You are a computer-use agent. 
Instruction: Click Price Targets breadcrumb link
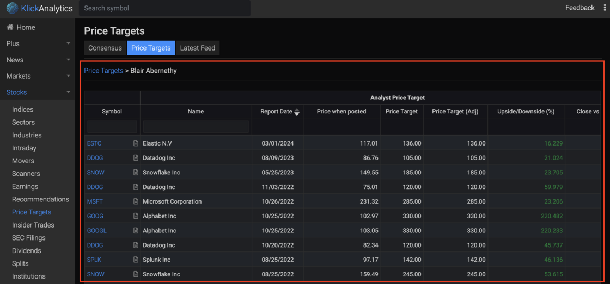103,71
